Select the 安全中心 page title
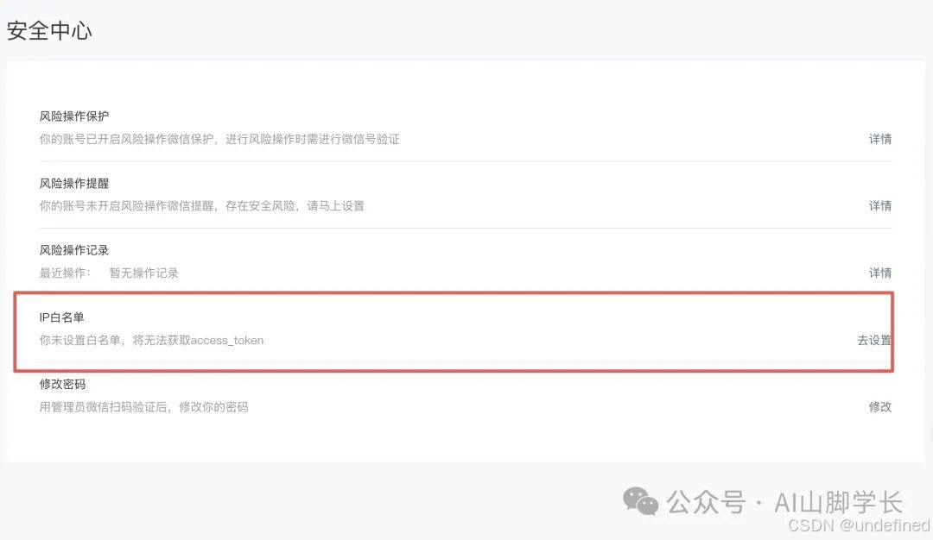The width and height of the screenshot is (933, 540). 48,30
